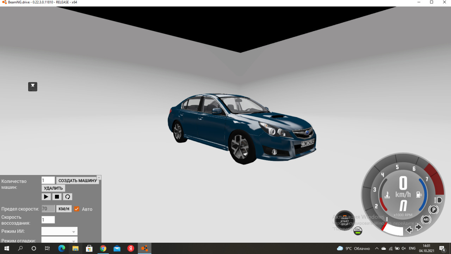Open Google Chrome from the taskbar
Screen dimensions: 451x254
103,248
